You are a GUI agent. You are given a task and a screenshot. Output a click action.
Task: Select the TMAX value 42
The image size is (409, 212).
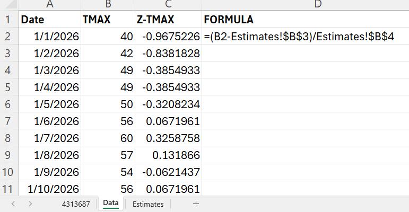[108, 53]
